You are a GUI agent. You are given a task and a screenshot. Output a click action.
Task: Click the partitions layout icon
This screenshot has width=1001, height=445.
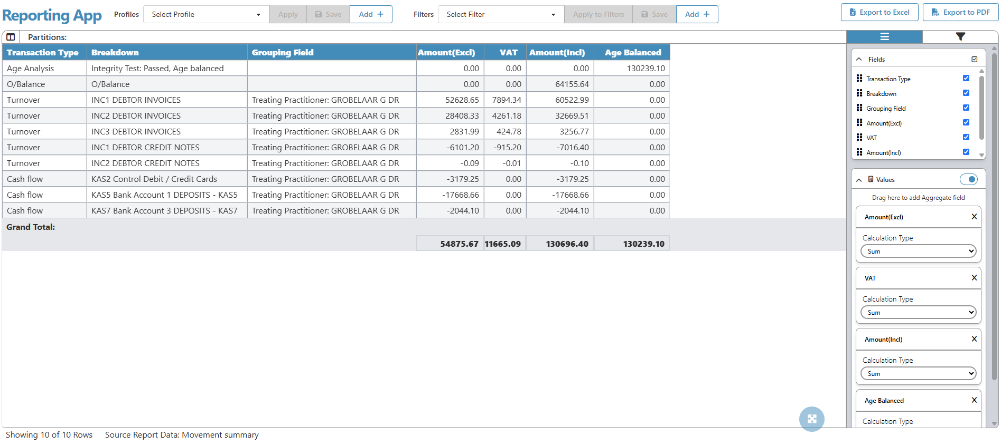(11, 37)
